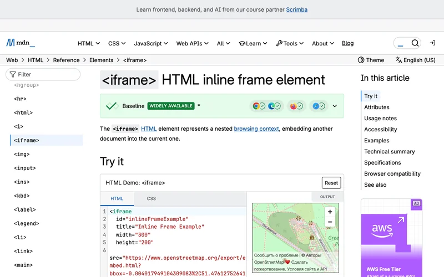Jump to See also section
This screenshot has width=444, height=277.
pos(375,184)
